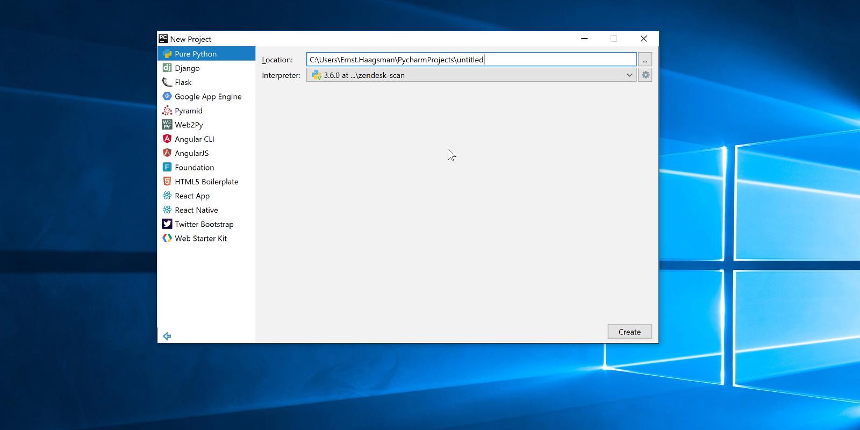Click the blue back arrow icon
This screenshot has width=860, height=430.
167,336
